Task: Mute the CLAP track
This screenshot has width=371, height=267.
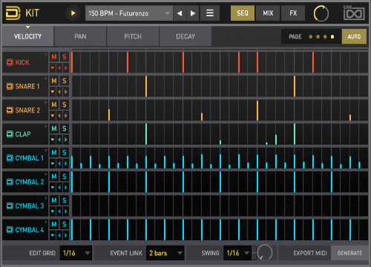Action: [54, 128]
